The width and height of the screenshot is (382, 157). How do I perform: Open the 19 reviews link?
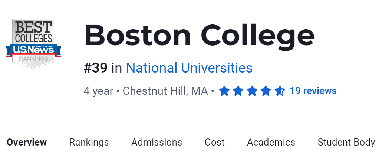[x=313, y=91]
